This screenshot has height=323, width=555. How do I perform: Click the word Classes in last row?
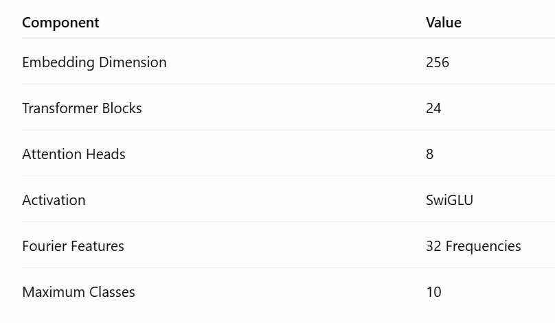pyautogui.click(x=112, y=292)
